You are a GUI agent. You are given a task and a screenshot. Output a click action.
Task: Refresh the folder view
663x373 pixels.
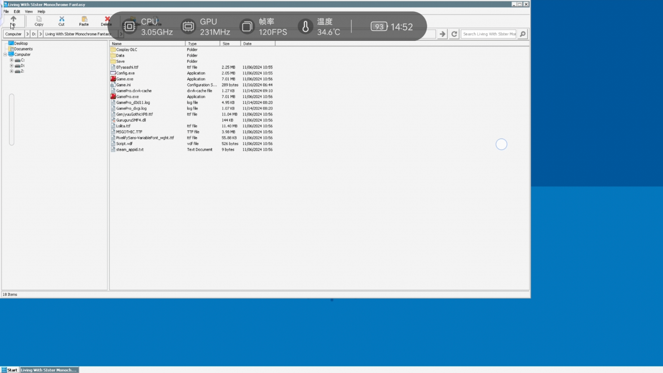point(454,34)
